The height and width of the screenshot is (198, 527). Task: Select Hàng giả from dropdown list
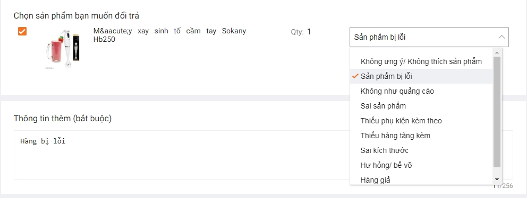coord(421,179)
